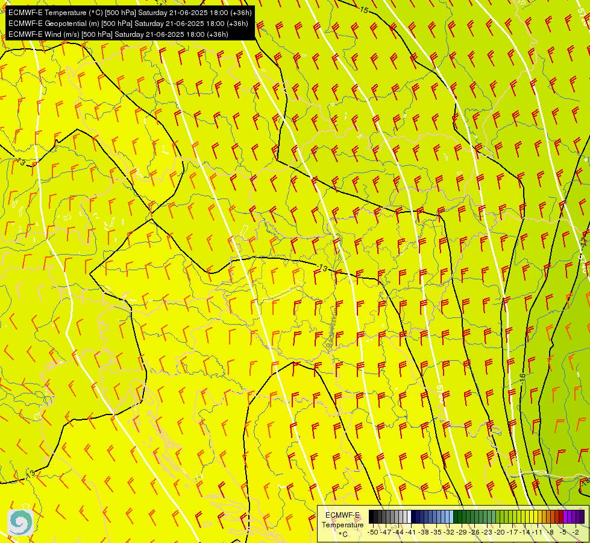Select the ECMWF-E Geopotential (m) header line
The width and height of the screenshot is (590, 543).
[x=128, y=24]
